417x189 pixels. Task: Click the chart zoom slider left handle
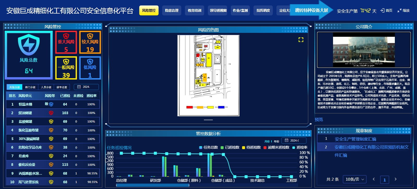[117, 185]
